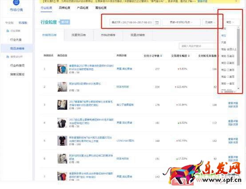Image resolution: width=246 pixels, height=189 pixels.
Task: Select the 流量店铺榜 sub-tab
Action: [x=138, y=35]
